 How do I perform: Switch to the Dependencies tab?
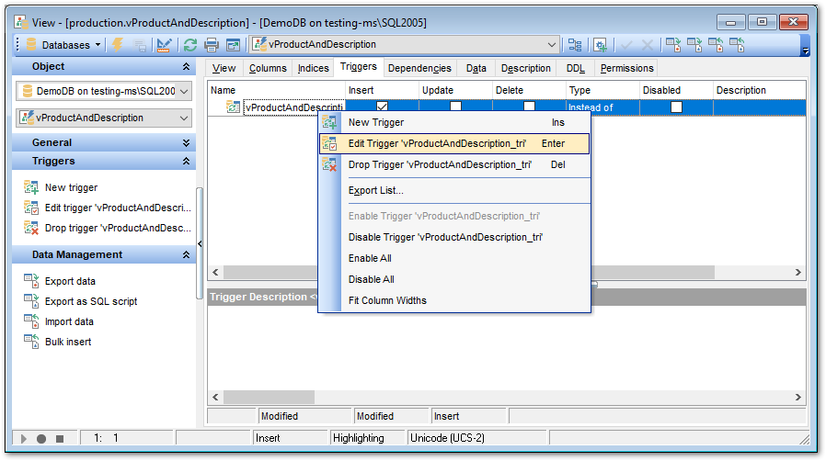point(419,68)
